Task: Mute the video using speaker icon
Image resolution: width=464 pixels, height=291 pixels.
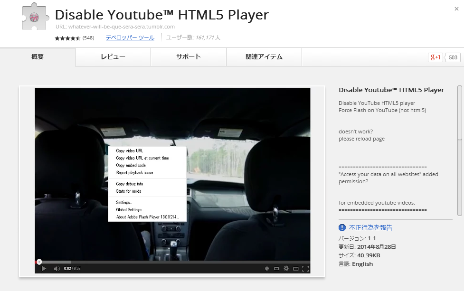Action: point(57,269)
